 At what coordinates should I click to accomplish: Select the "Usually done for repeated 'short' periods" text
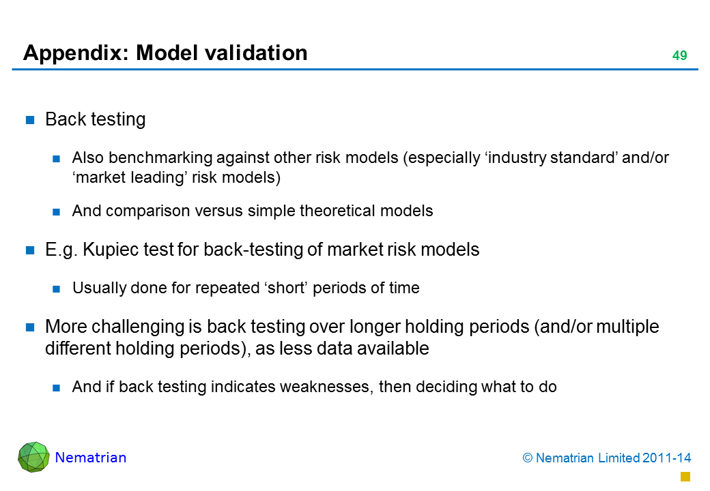pyautogui.click(x=246, y=288)
